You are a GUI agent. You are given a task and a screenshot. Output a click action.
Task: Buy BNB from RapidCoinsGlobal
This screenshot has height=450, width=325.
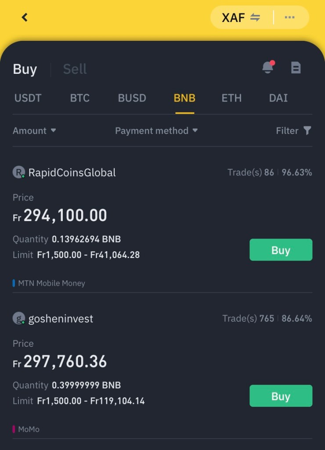coord(281,250)
